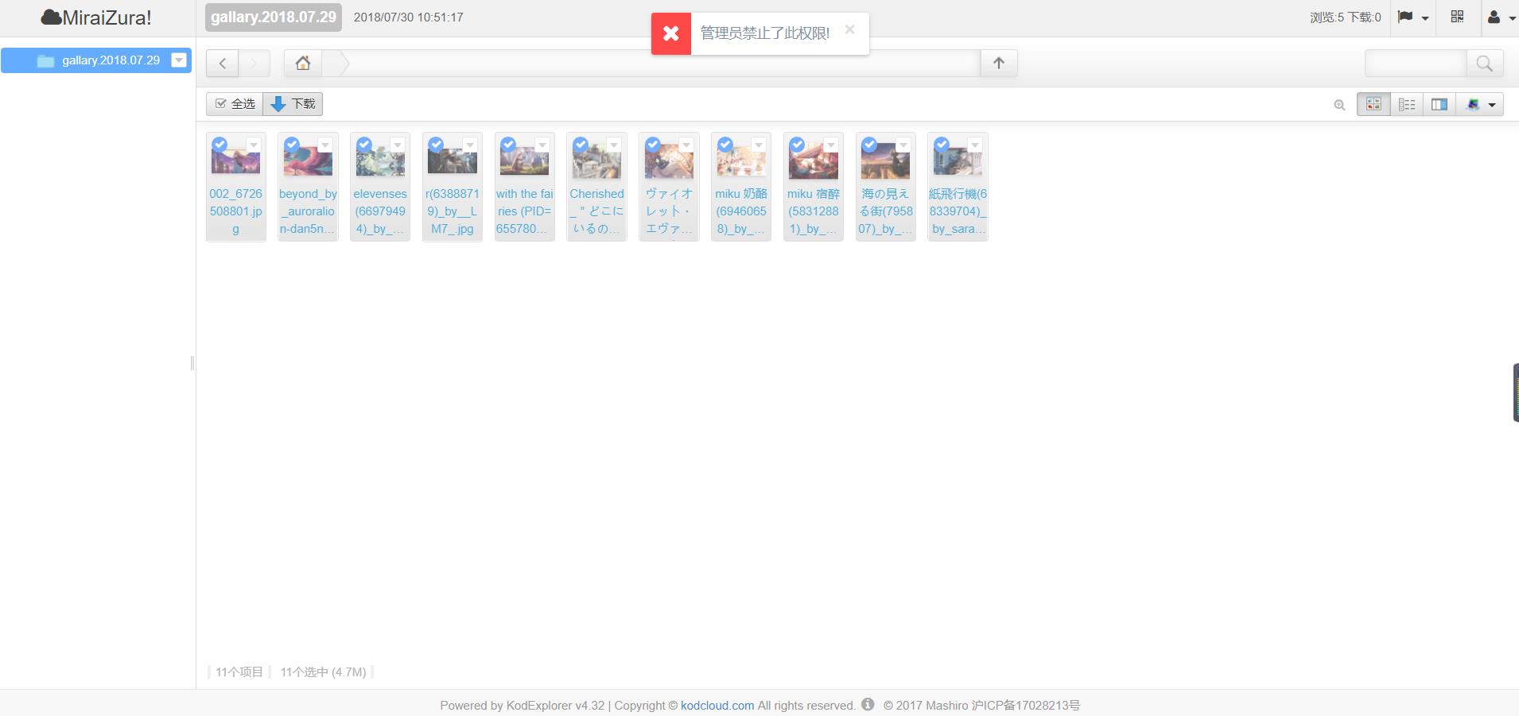1519x716 pixels.
Task: Uncheck the 海の見える街 selection mark
Action: coord(869,145)
